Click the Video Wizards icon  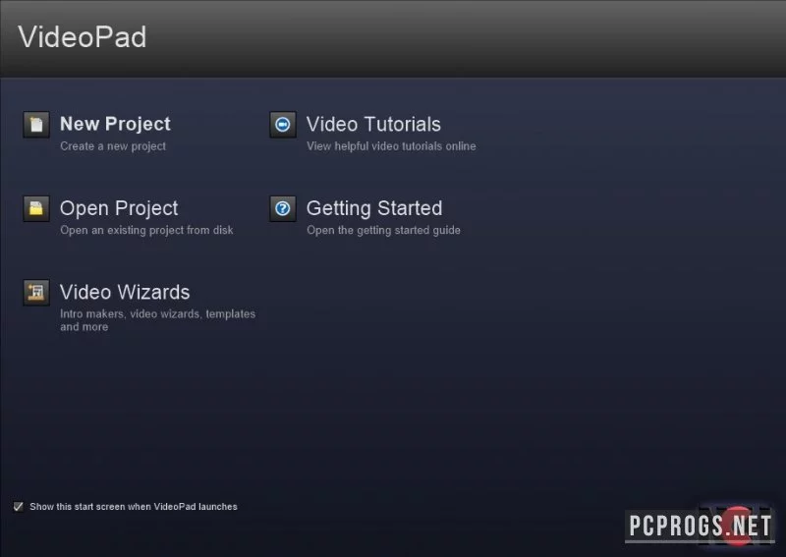(36, 293)
